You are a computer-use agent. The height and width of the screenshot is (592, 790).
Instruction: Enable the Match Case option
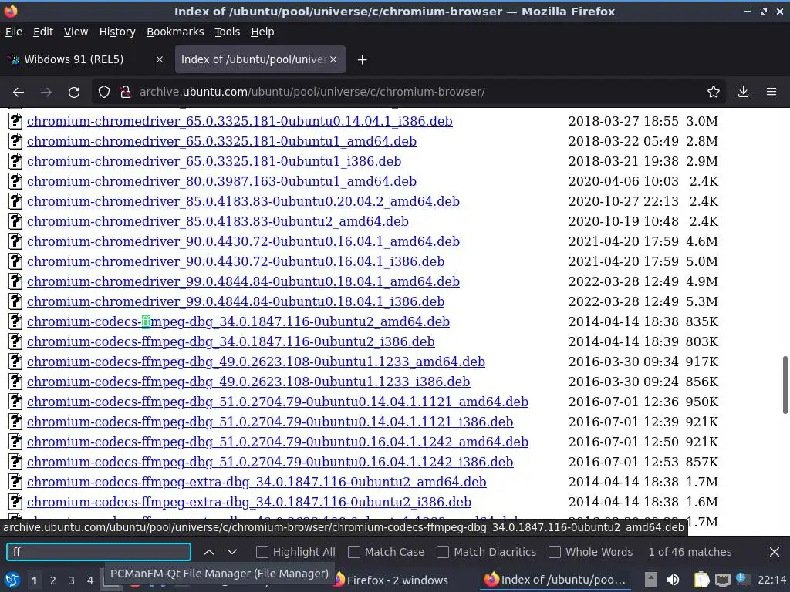point(354,552)
